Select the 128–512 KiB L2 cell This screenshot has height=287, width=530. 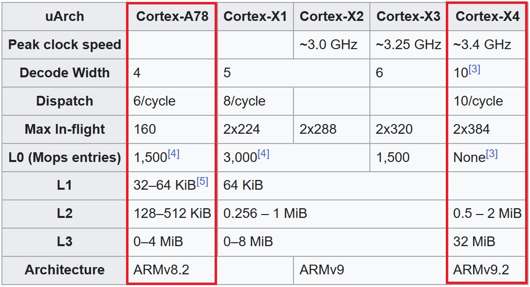pos(172,214)
